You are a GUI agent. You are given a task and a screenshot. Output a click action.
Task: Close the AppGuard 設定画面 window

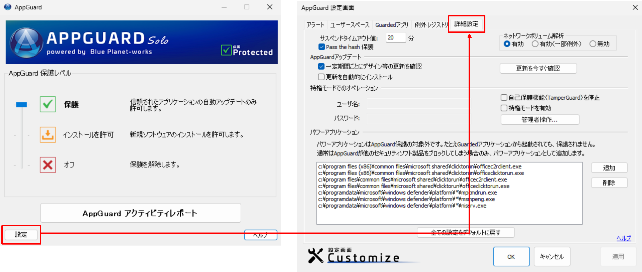click(x=635, y=7)
